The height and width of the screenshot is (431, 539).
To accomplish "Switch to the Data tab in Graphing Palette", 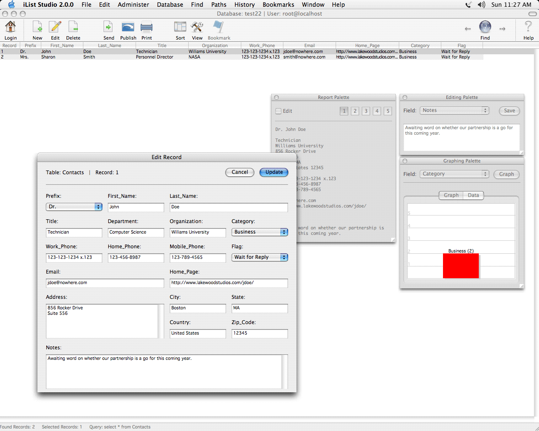I will point(473,195).
